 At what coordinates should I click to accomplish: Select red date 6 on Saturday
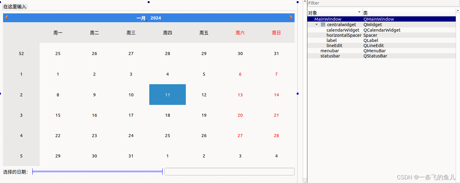240,74
